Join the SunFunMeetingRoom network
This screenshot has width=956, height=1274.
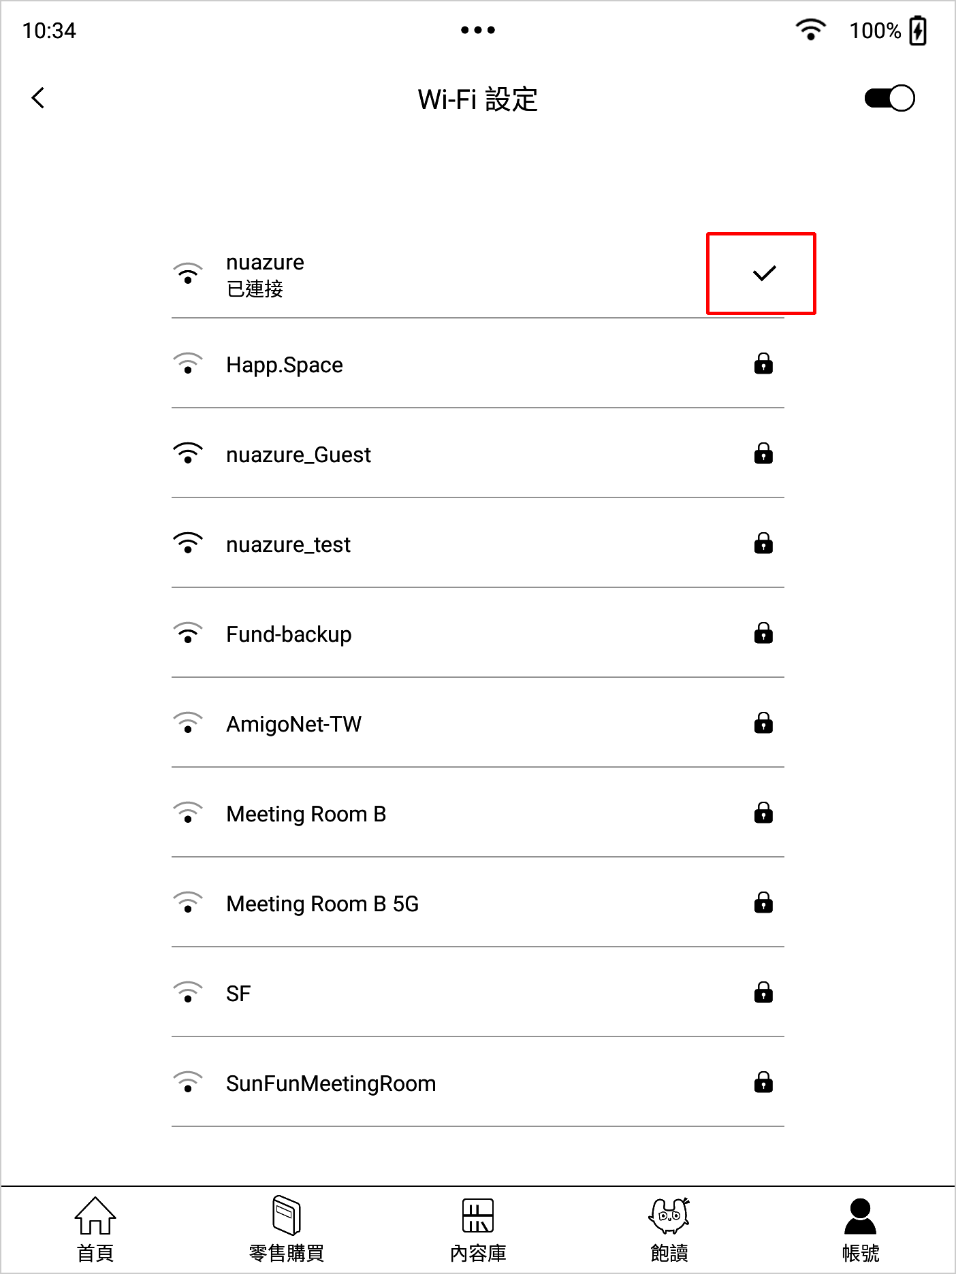click(x=478, y=1083)
